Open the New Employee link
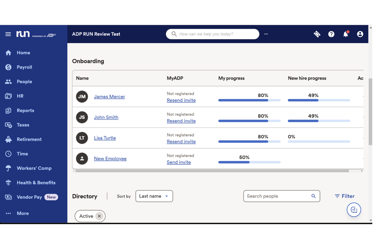This screenshot has width=373, height=249. click(x=110, y=159)
